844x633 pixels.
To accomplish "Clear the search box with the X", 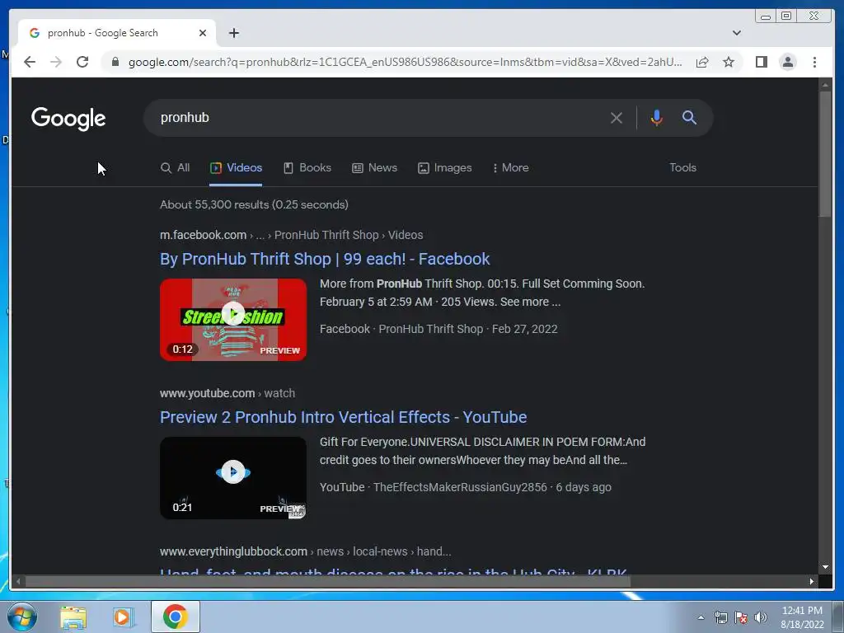I will (x=617, y=117).
